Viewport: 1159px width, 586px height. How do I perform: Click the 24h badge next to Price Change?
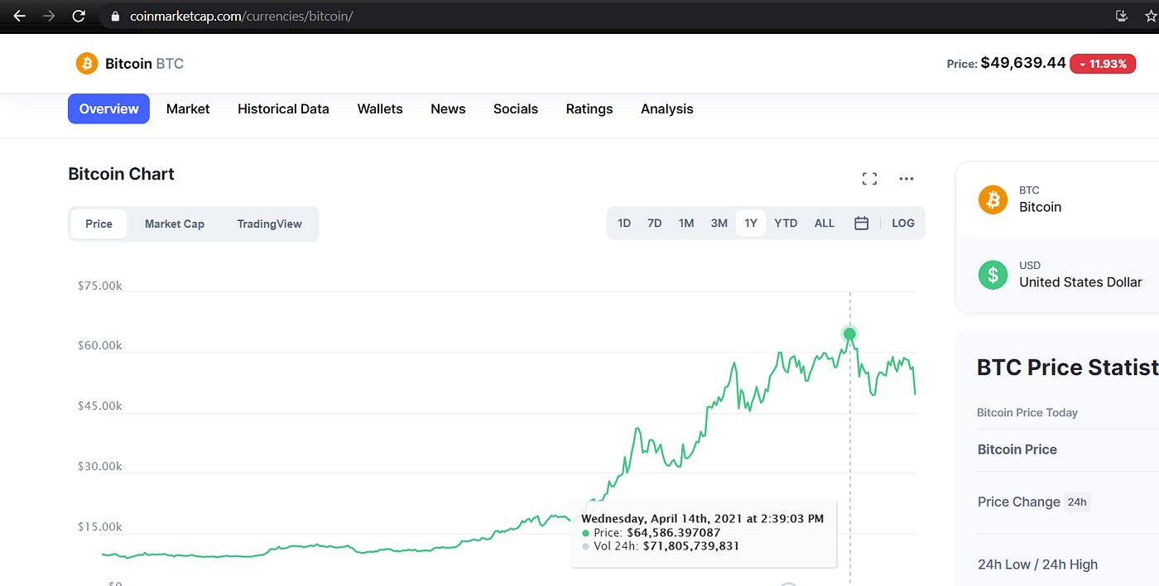click(x=1076, y=502)
